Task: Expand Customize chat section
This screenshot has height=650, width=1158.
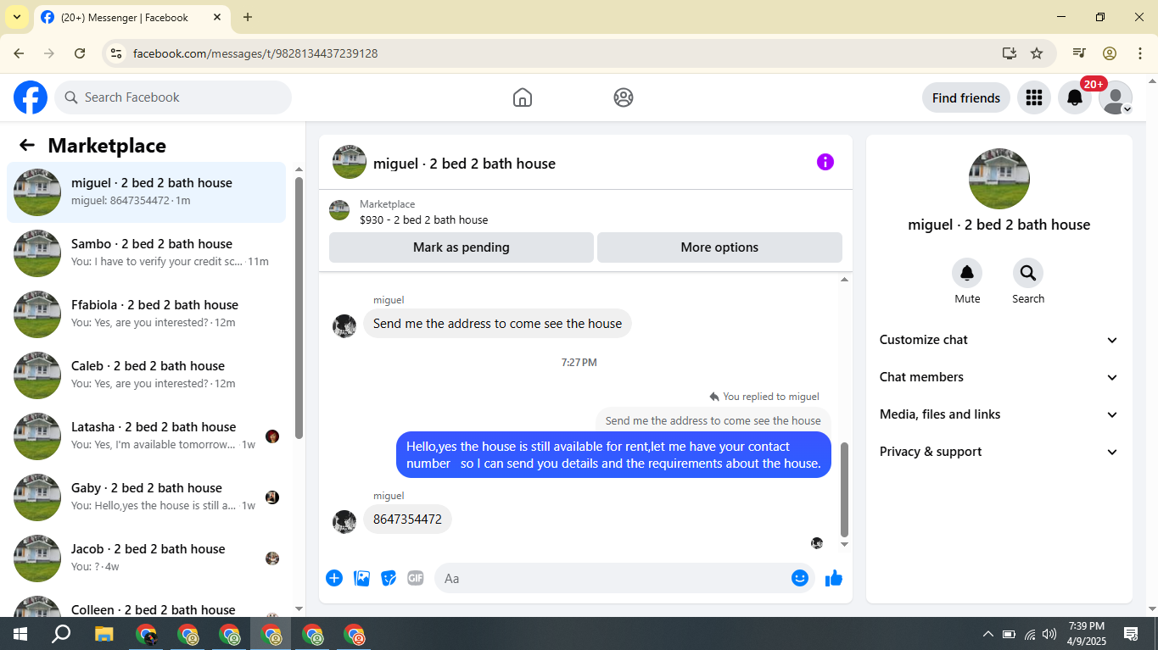Action: (999, 340)
